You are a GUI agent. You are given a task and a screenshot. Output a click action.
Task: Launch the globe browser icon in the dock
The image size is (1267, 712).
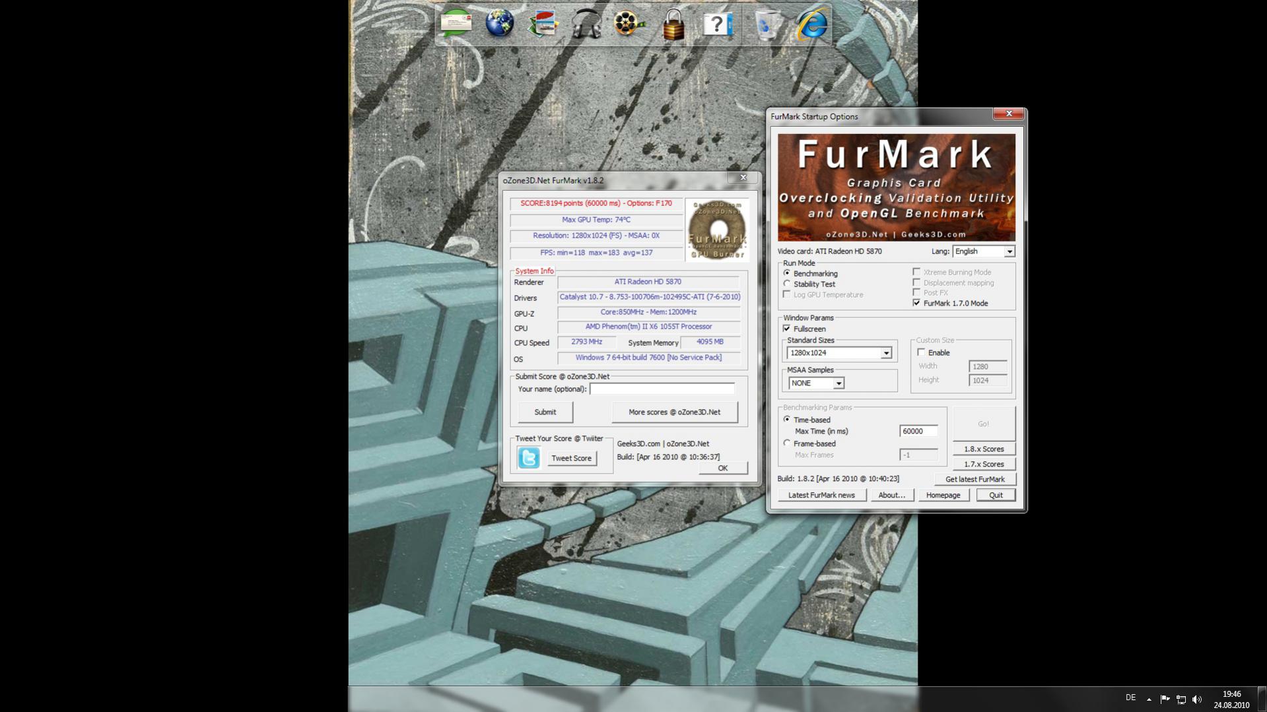[x=500, y=24]
